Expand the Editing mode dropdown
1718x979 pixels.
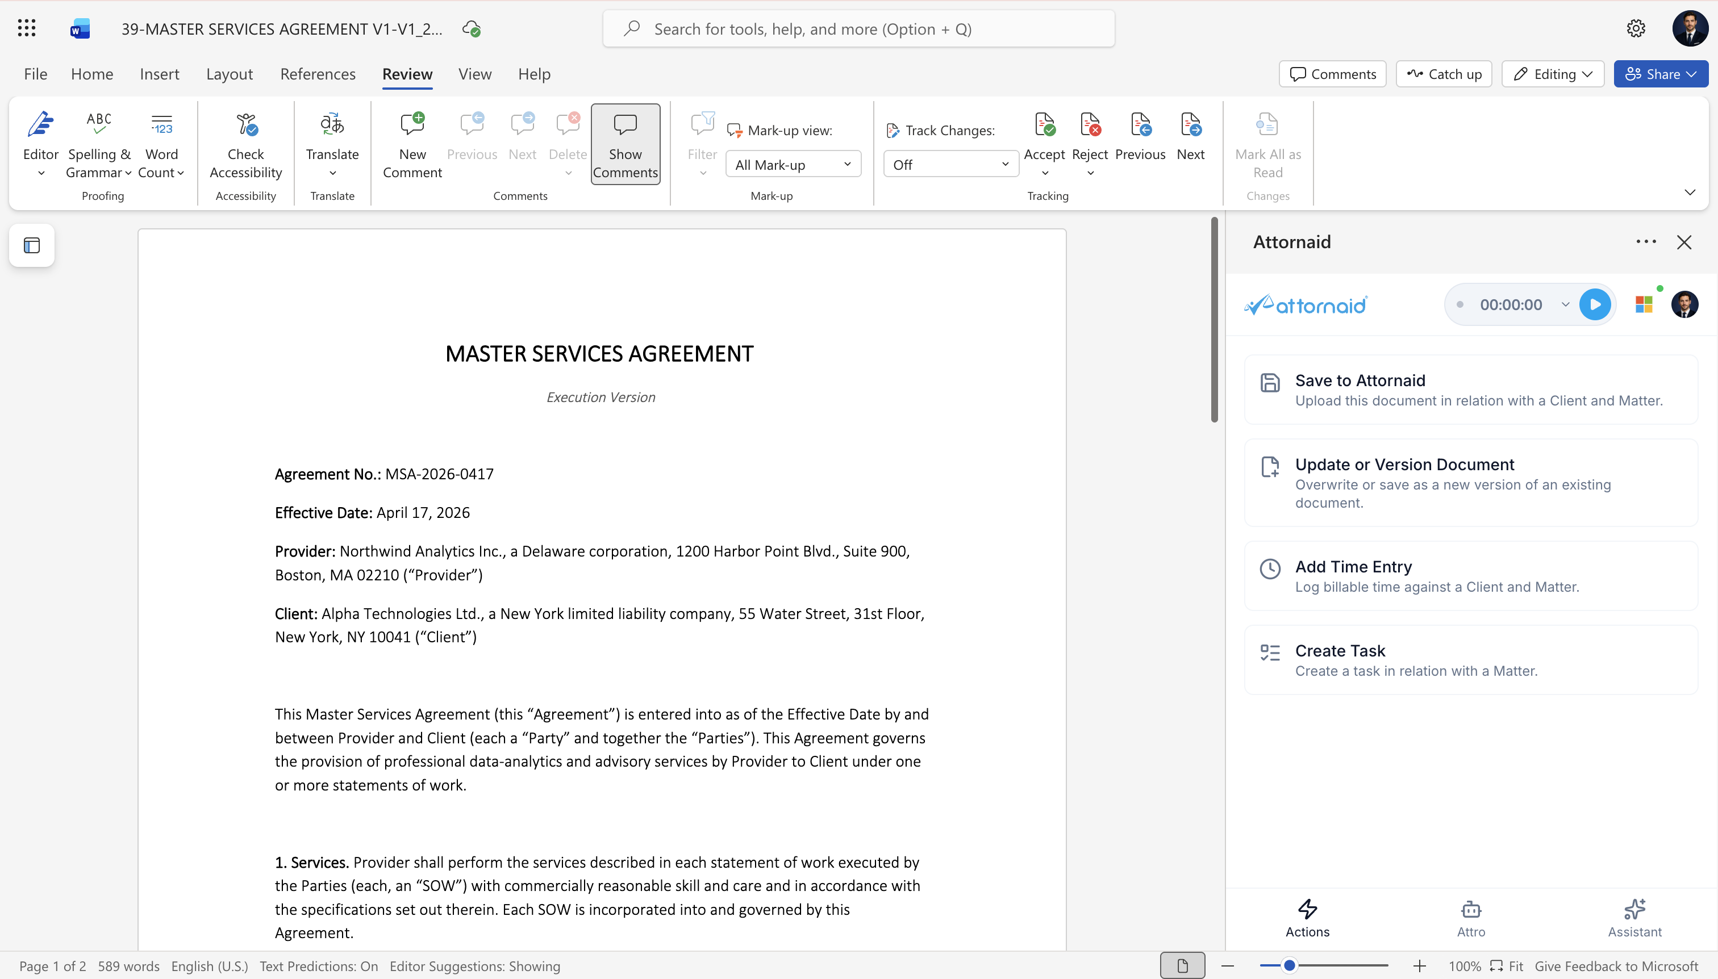tap(1553, 74)
